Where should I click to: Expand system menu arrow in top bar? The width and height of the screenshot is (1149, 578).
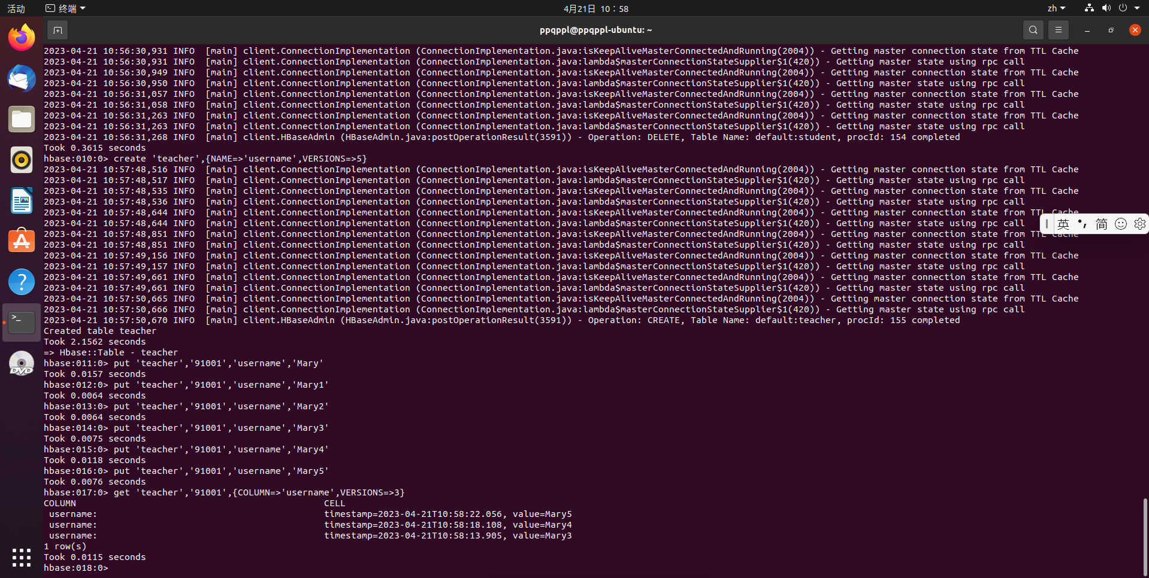click(x=1137, y=8)
